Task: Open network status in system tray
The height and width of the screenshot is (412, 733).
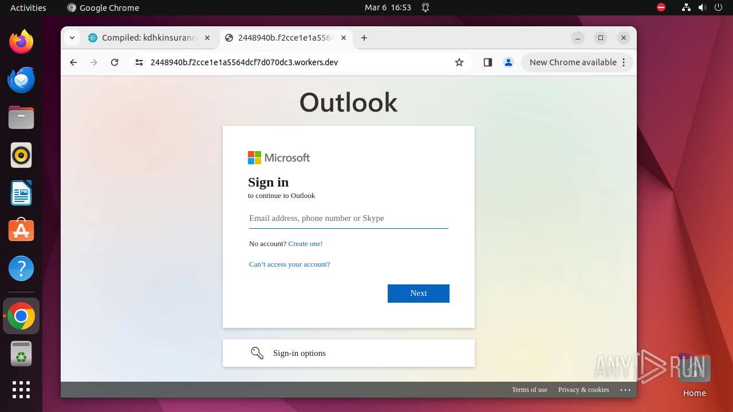Action: (686, 7)
